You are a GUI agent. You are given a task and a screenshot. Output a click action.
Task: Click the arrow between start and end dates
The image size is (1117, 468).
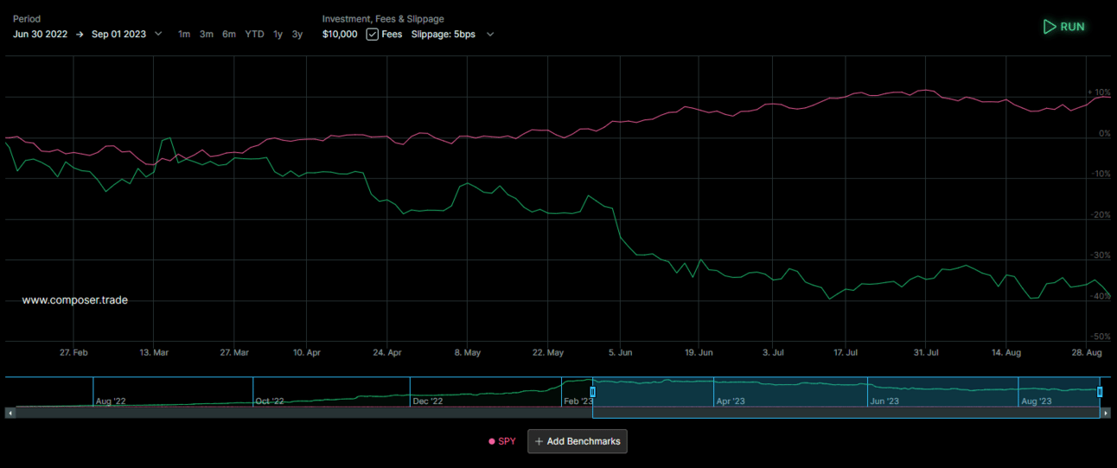pyautogui.click(x=80, y=35)
